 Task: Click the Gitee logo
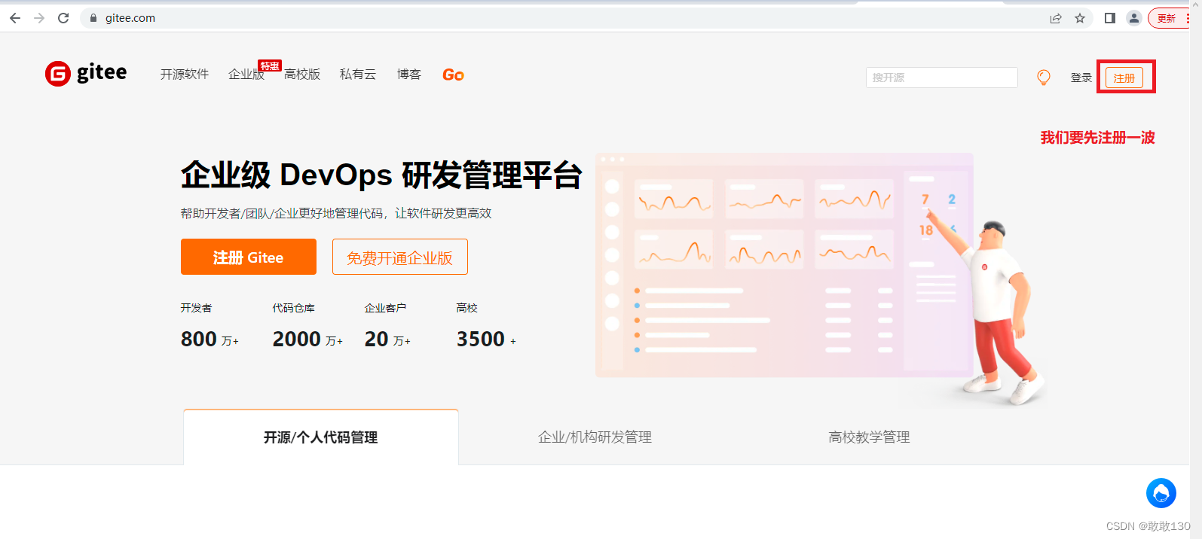point(86,73)
